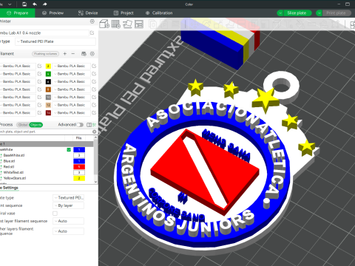Edit the Bambu Lab A1 printer preset

pos(92,33)
